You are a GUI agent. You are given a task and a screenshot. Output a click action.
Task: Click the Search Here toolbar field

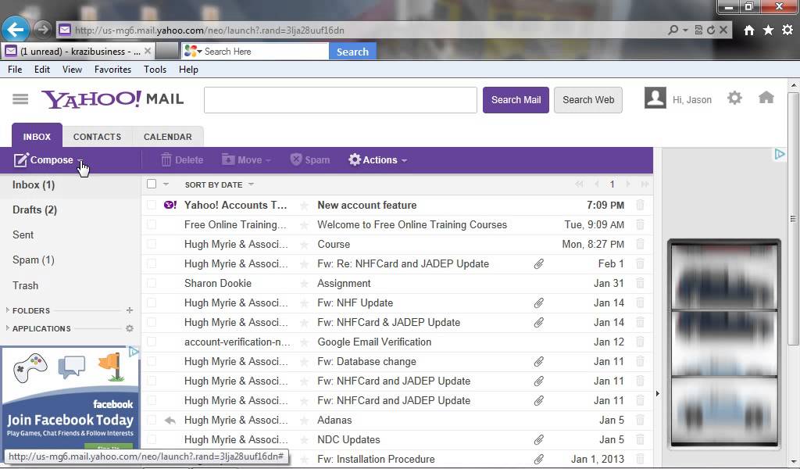click(x=266, y=52)
